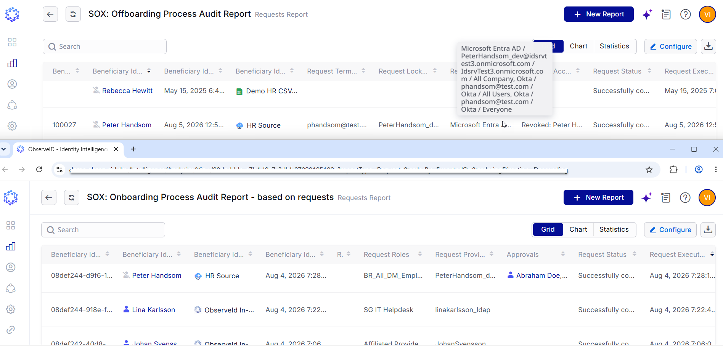The image size is (723, 346).
Task: Open the browser three-dot menu
Action: click(x=716, y=170)
